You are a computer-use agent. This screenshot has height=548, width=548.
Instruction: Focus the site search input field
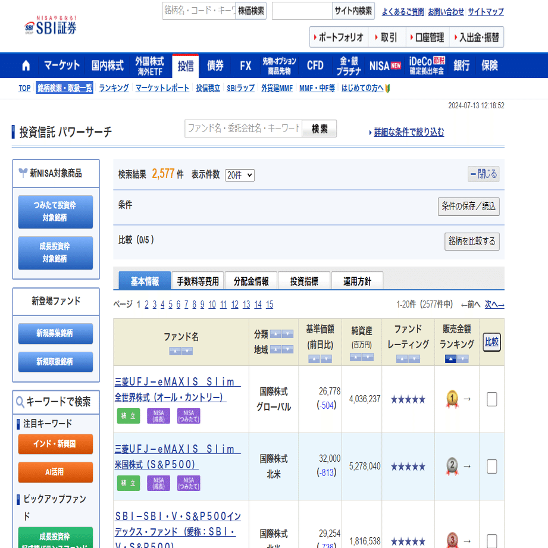(x=302, y=11)
